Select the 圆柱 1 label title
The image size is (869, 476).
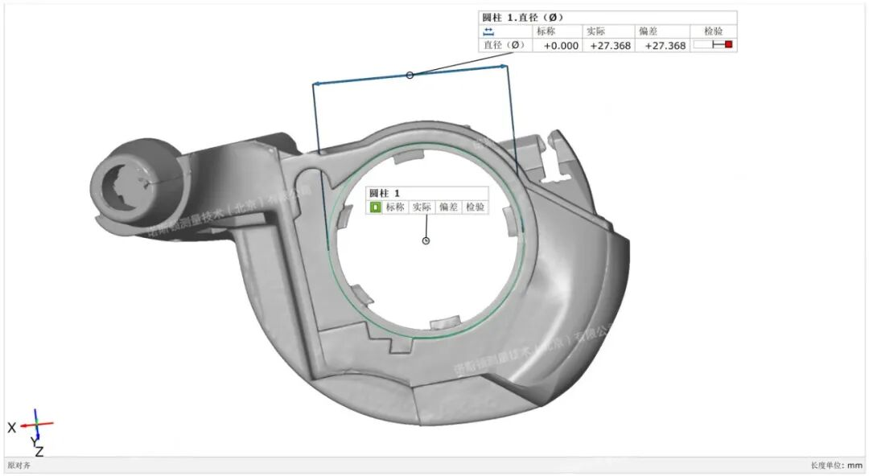click(x=385, y=193)
